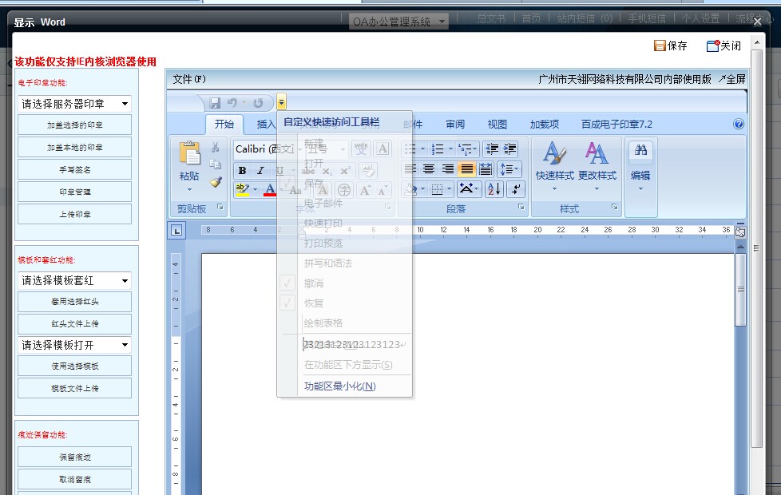Switch to the 加载项 ribbon tab
781x495 pixels.
[544, 124]
